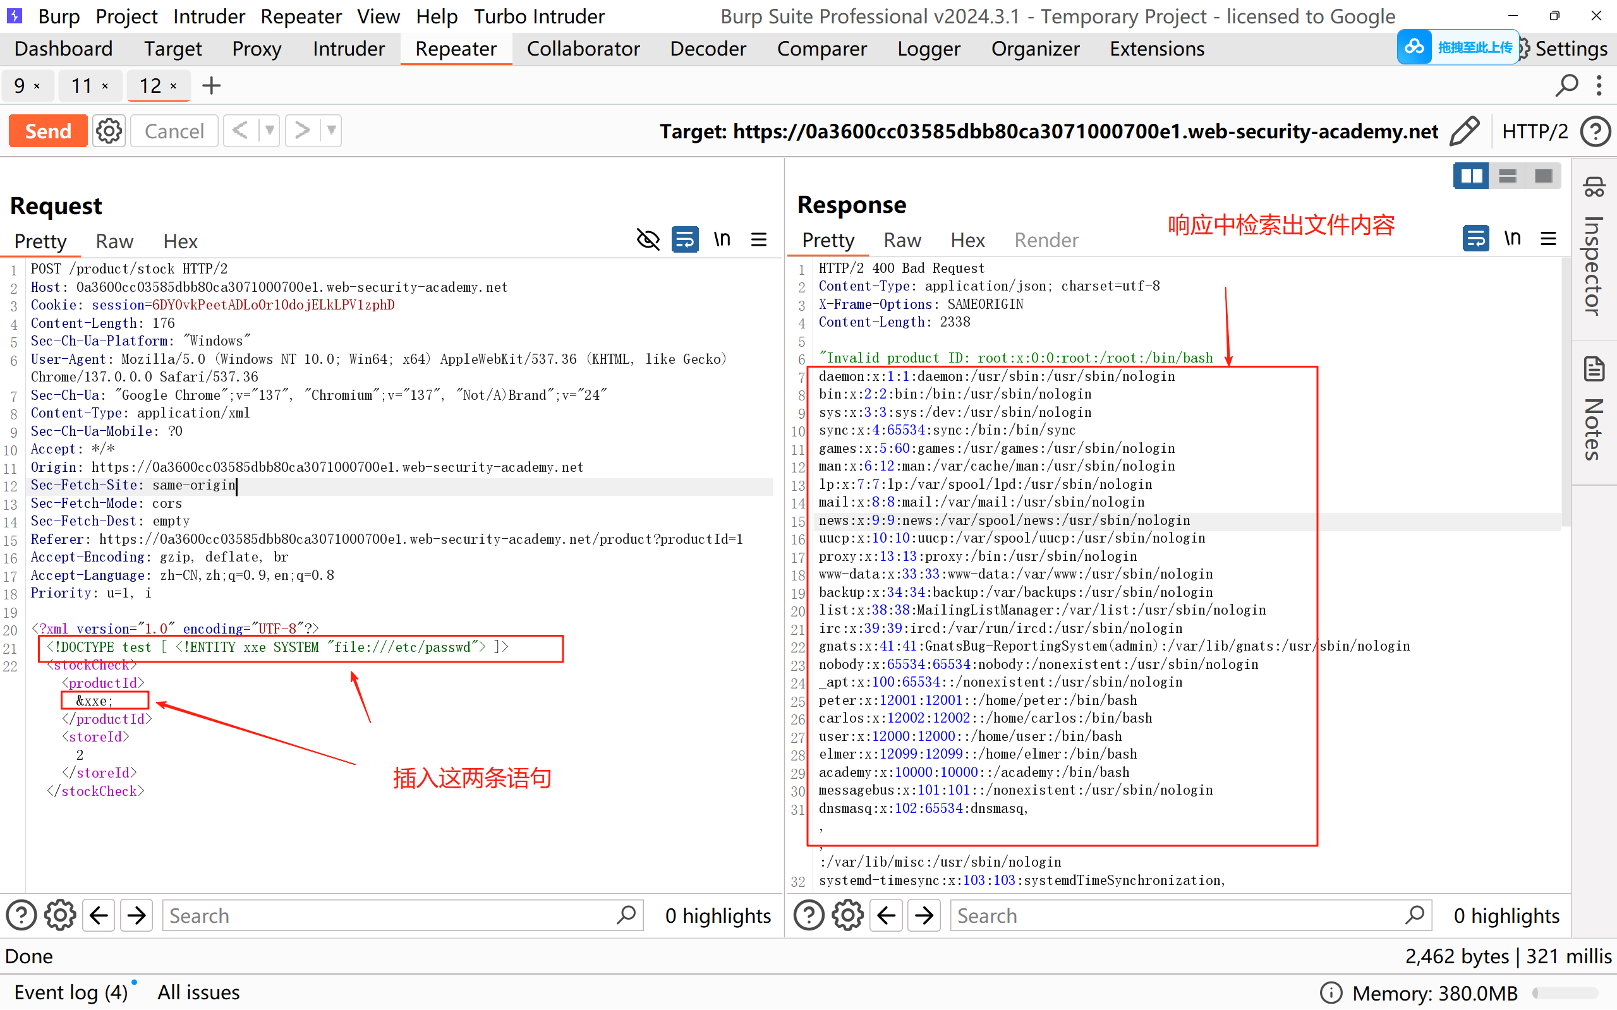This screenshot has width=1617, height=1010.
Task: Toggle line wrap in request editor
Action: [x=685, y=239]
